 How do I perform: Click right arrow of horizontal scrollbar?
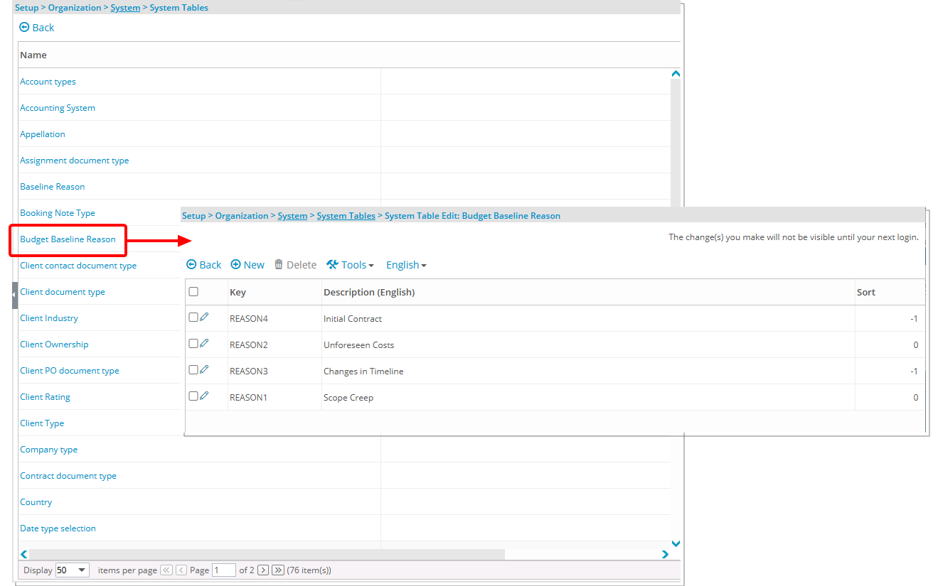(x=665, y=554)
